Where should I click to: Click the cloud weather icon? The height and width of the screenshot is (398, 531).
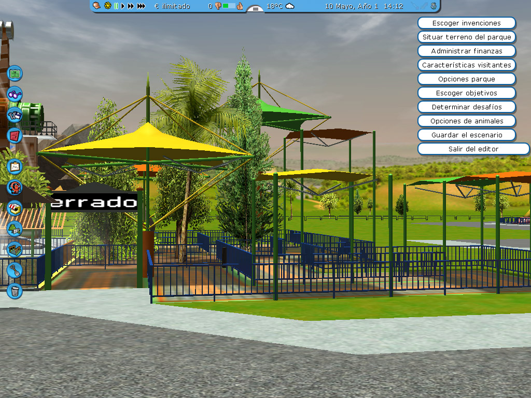pyautogui.click(x=290, y=6)
